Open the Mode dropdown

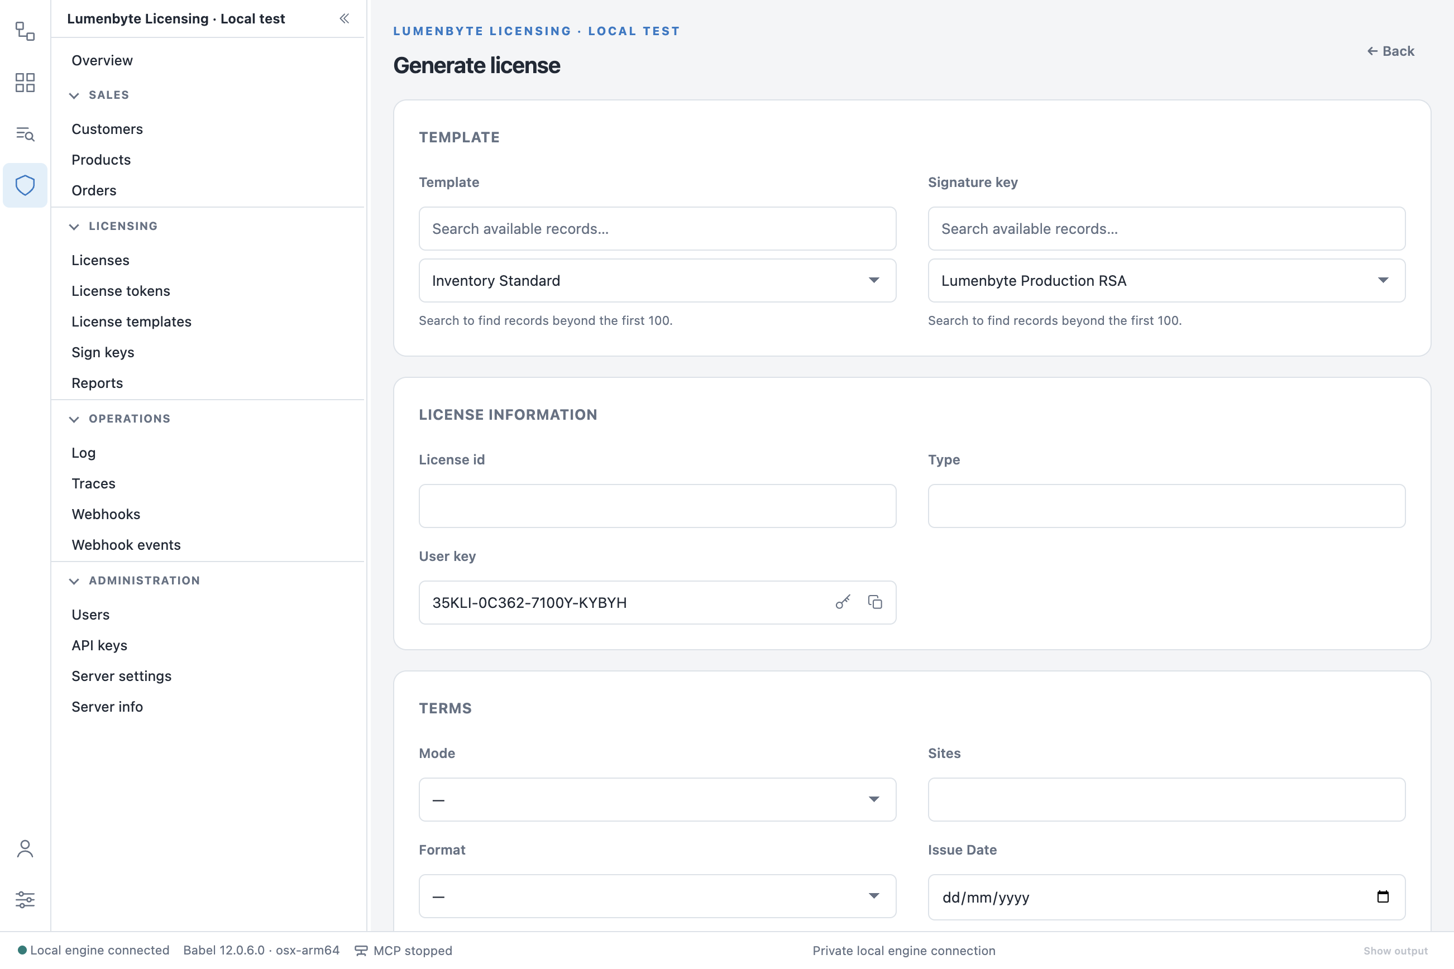point(657,800)
